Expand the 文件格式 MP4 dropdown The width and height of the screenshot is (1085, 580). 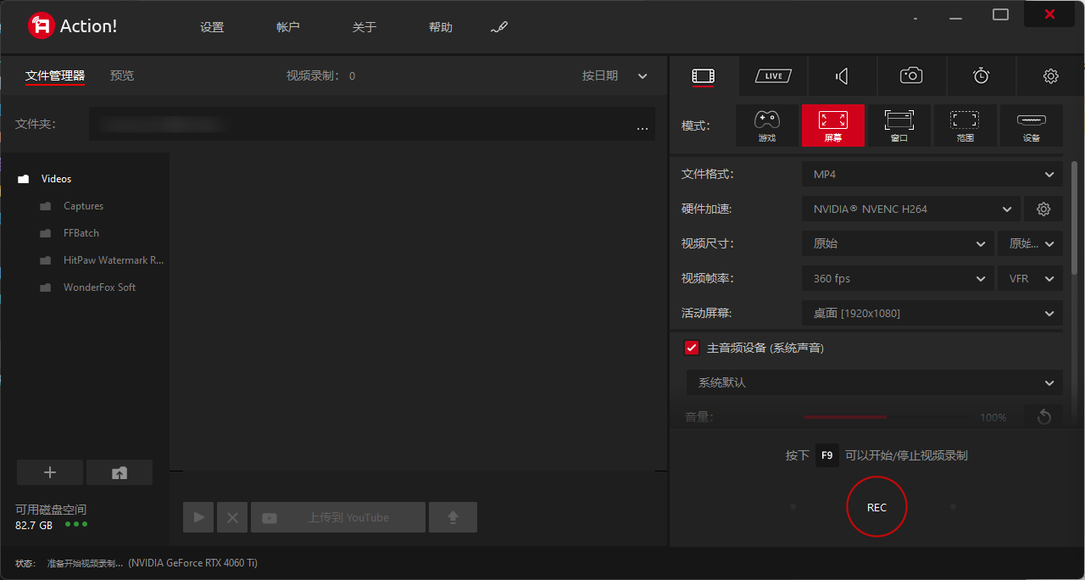click(x=932, y=174)
